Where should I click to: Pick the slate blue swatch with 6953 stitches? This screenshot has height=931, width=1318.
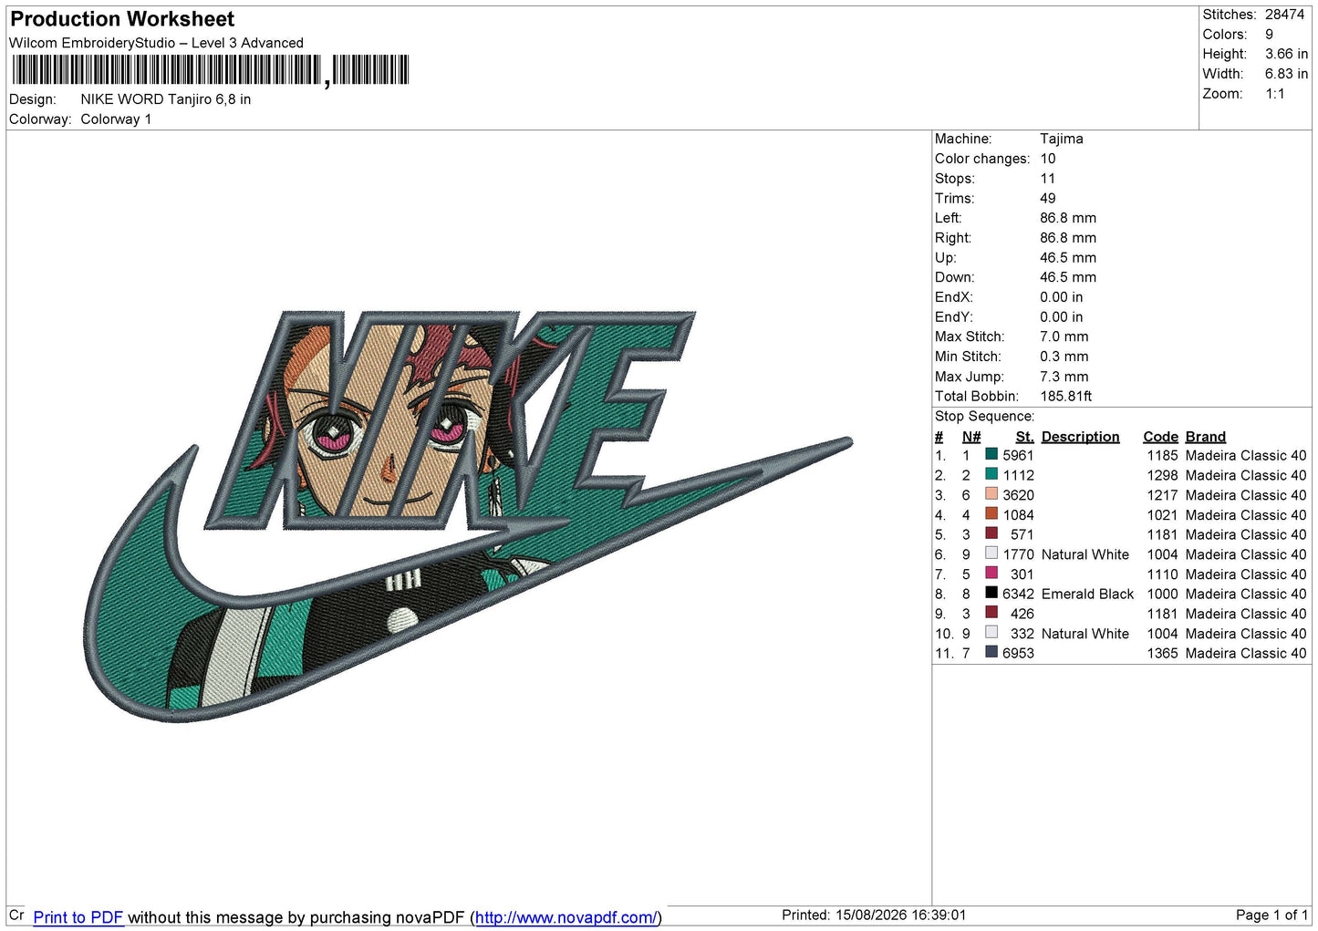(991, 652)
